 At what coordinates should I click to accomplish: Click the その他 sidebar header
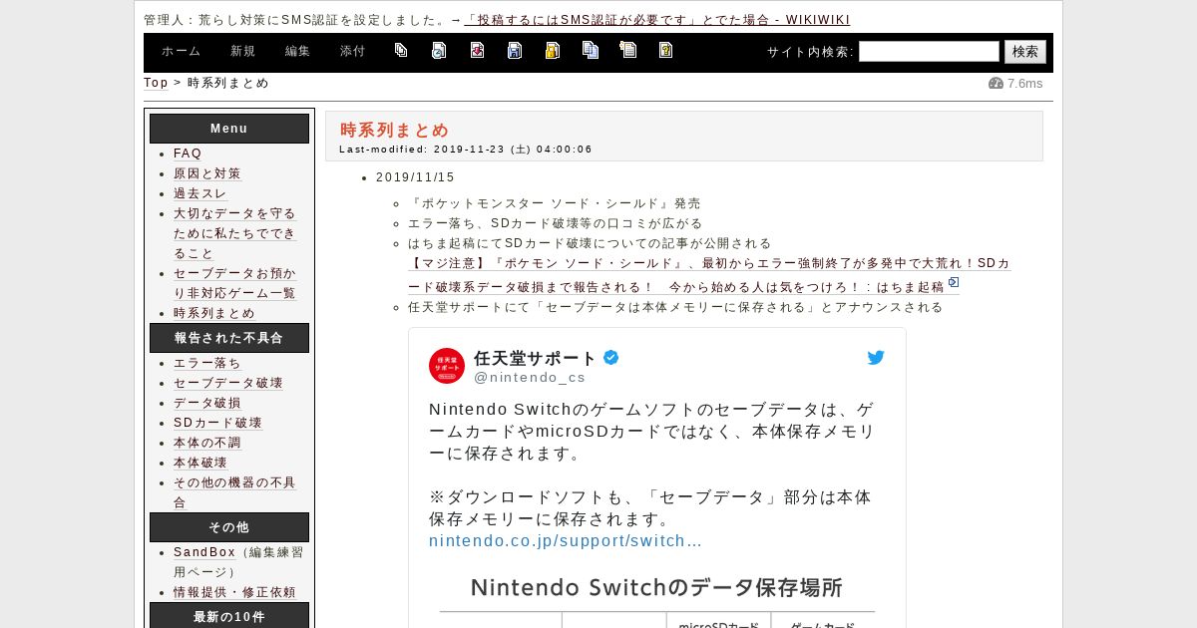[x=229, y=527]
